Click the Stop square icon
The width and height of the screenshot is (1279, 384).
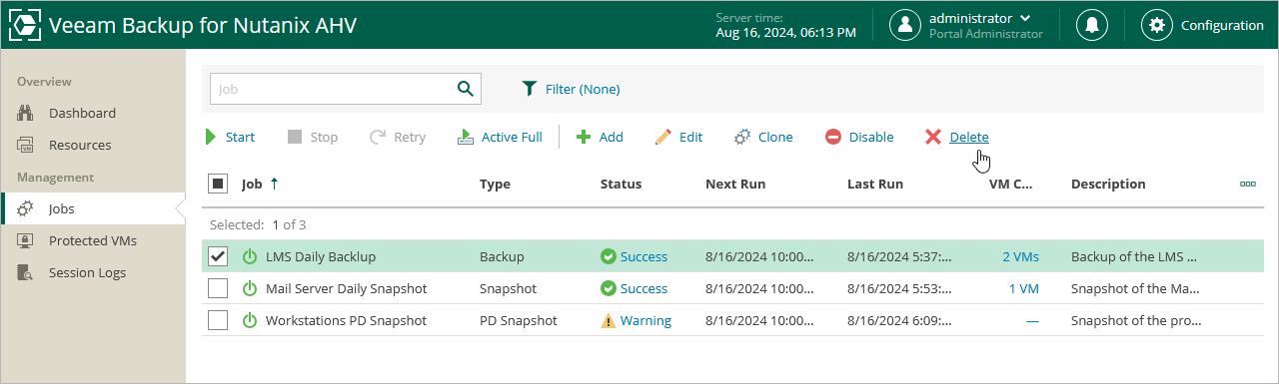pos(295,137)
